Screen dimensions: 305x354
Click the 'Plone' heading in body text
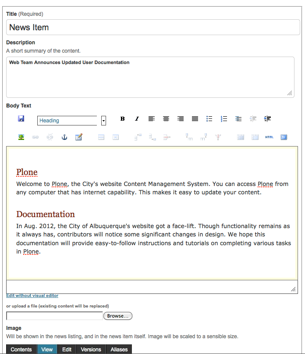[27, 172]
